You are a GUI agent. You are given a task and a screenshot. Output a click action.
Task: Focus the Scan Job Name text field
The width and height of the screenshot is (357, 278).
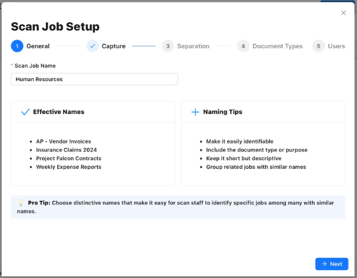coord(94,79)
